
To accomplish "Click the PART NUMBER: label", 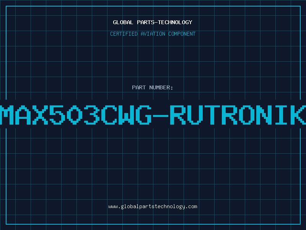I will click(x=153, y=87).
